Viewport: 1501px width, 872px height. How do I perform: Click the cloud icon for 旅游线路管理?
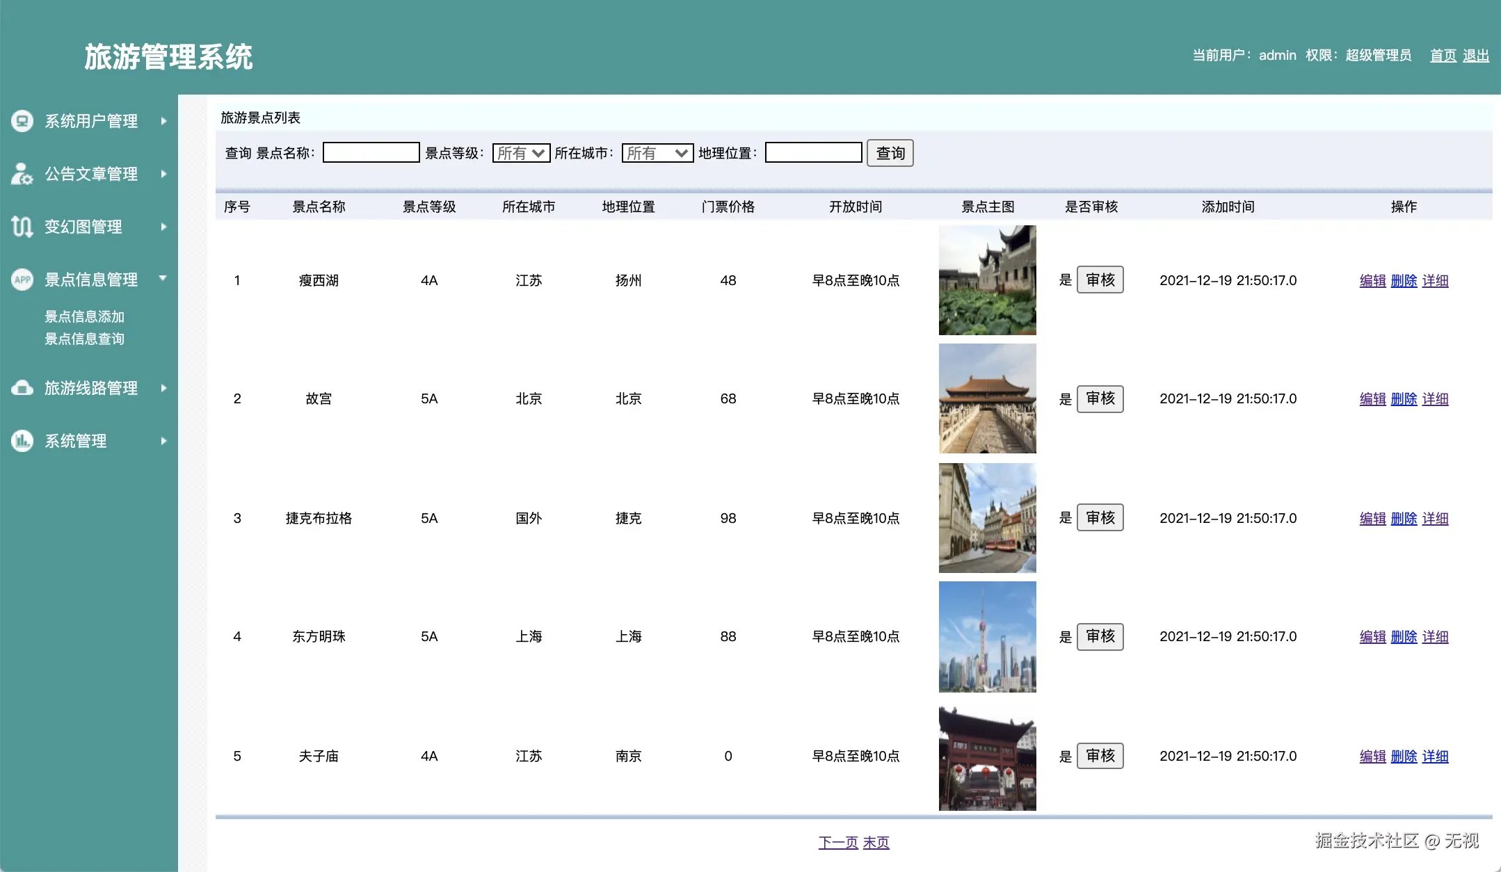22,388
